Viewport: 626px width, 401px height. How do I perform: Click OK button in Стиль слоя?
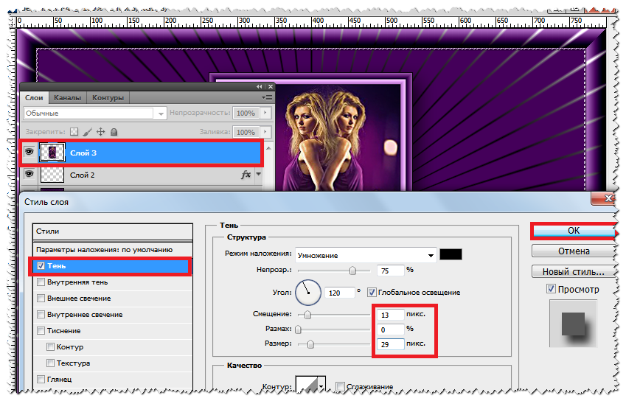[x=574, y=231]
